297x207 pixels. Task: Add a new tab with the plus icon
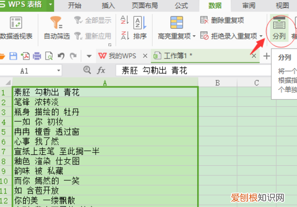point(266,56)
